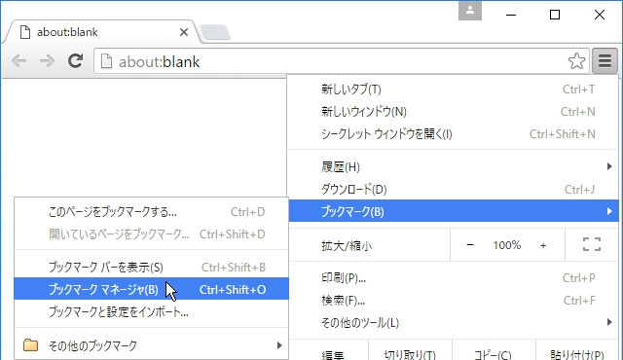
Task: Click the 100% zoom level value
Action: (506, 245)
